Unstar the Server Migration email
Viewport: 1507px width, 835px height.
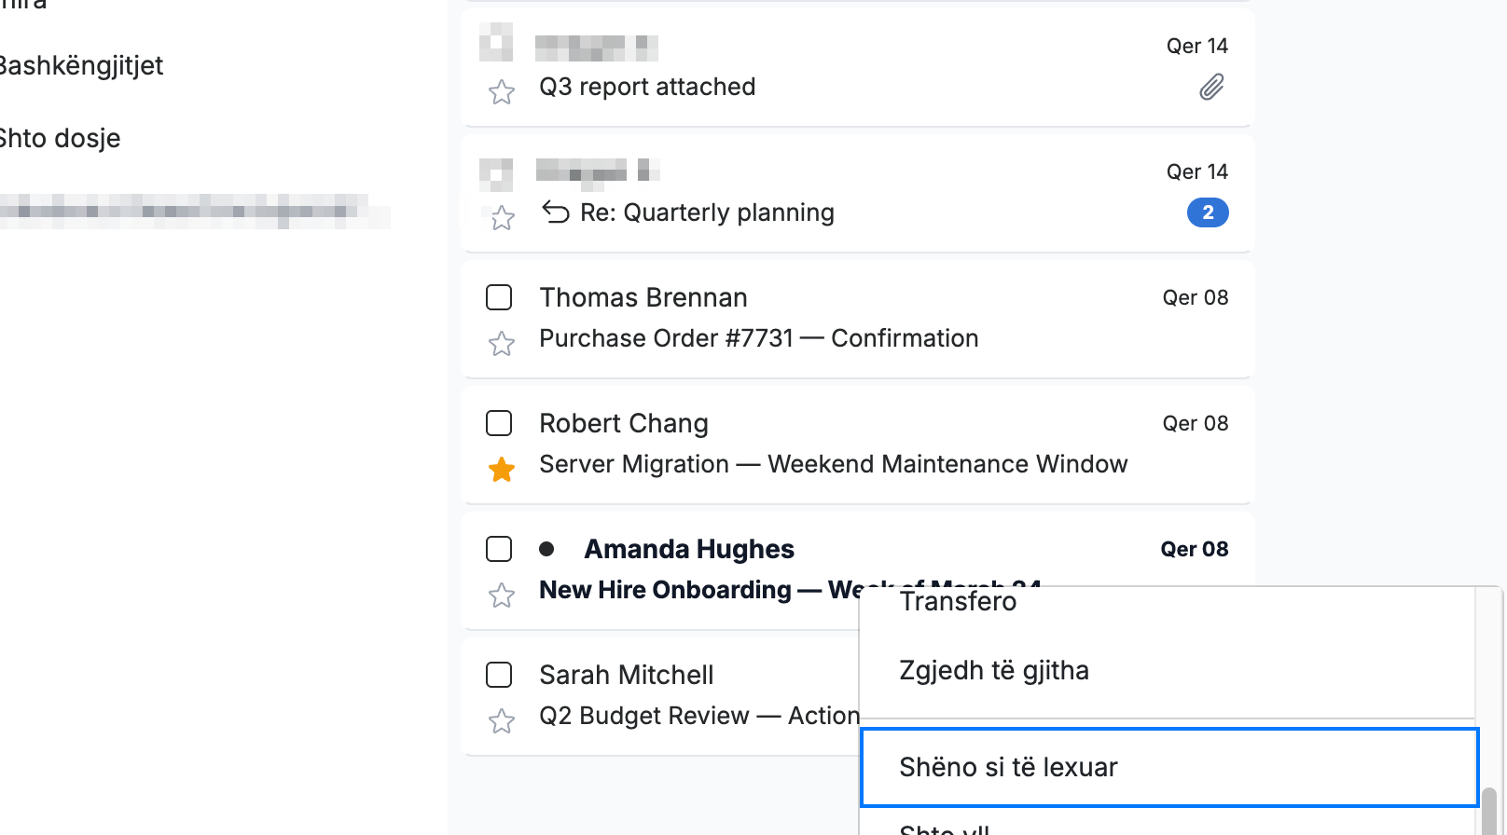pos(502,469)
